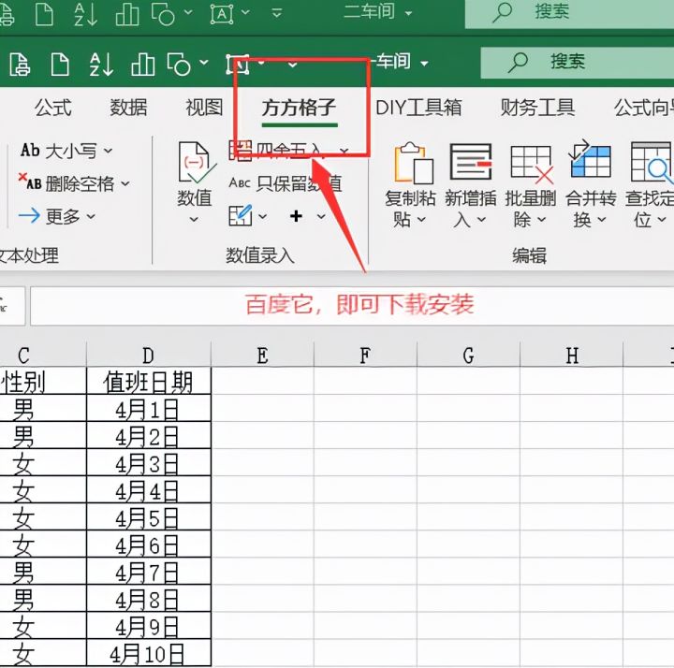This screenshot has width=674, height=668.
Task: Expand the 复制粘贴 dropdown arrow
Action: [x=421, y=220]
